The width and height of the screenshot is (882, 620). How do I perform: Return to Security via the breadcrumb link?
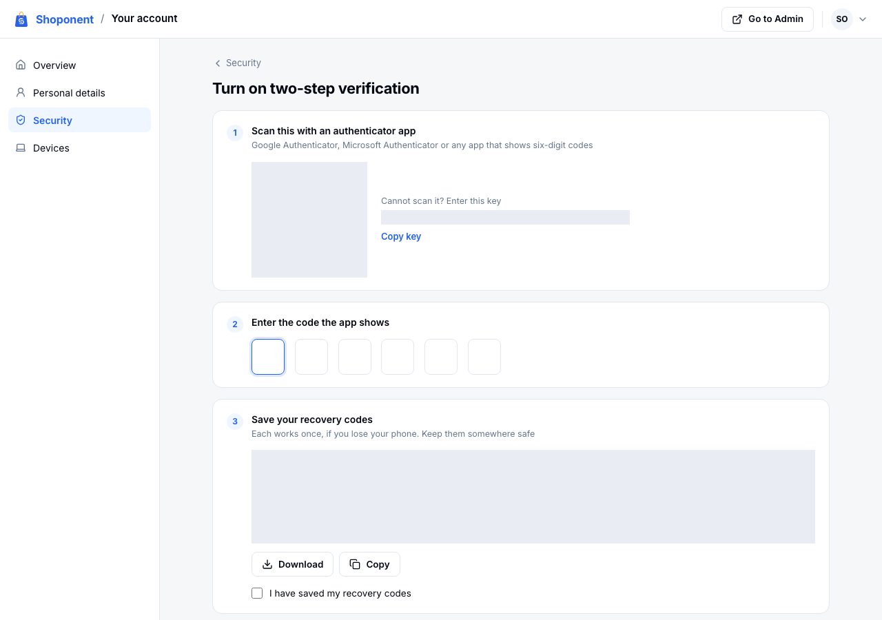point(237,63)
